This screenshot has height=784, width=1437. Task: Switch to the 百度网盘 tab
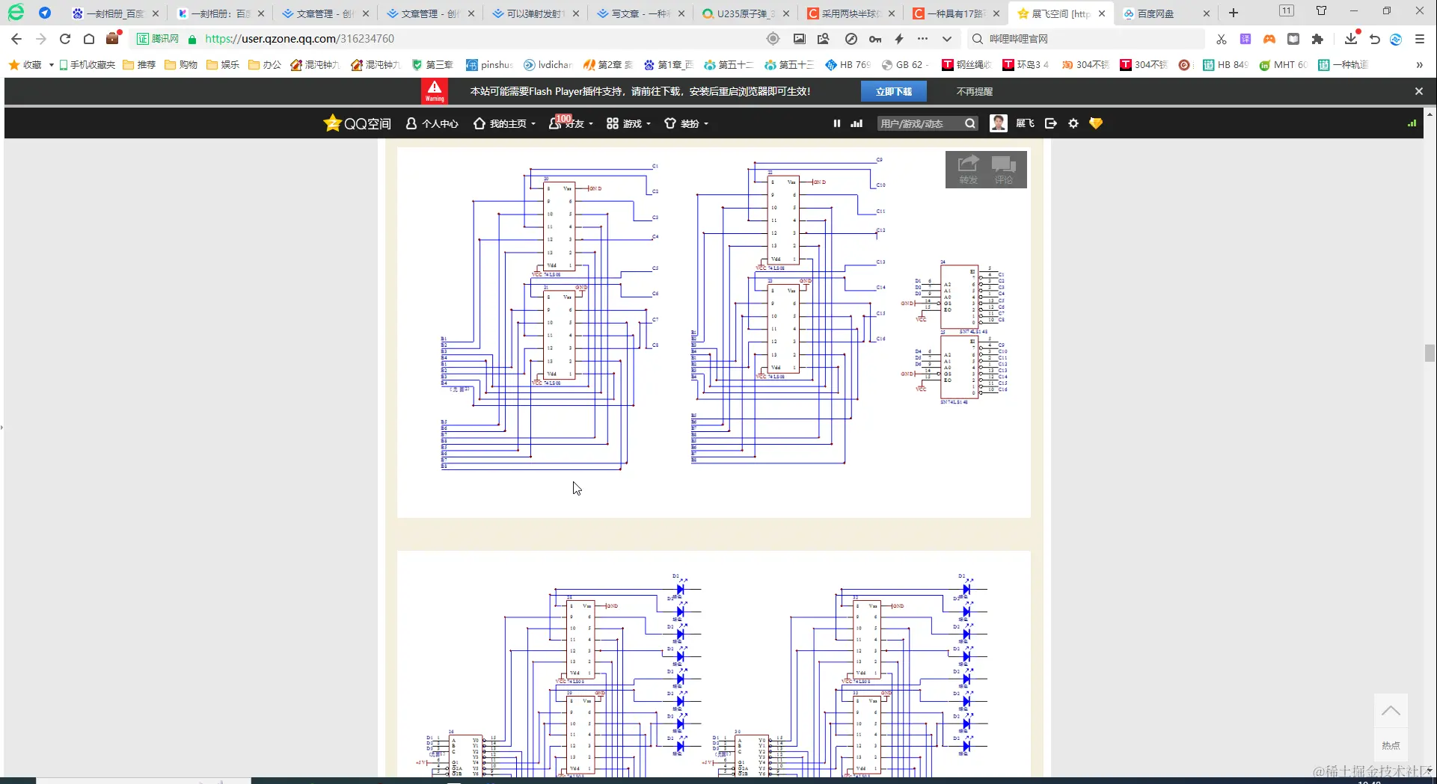(x=1165, y=13)
